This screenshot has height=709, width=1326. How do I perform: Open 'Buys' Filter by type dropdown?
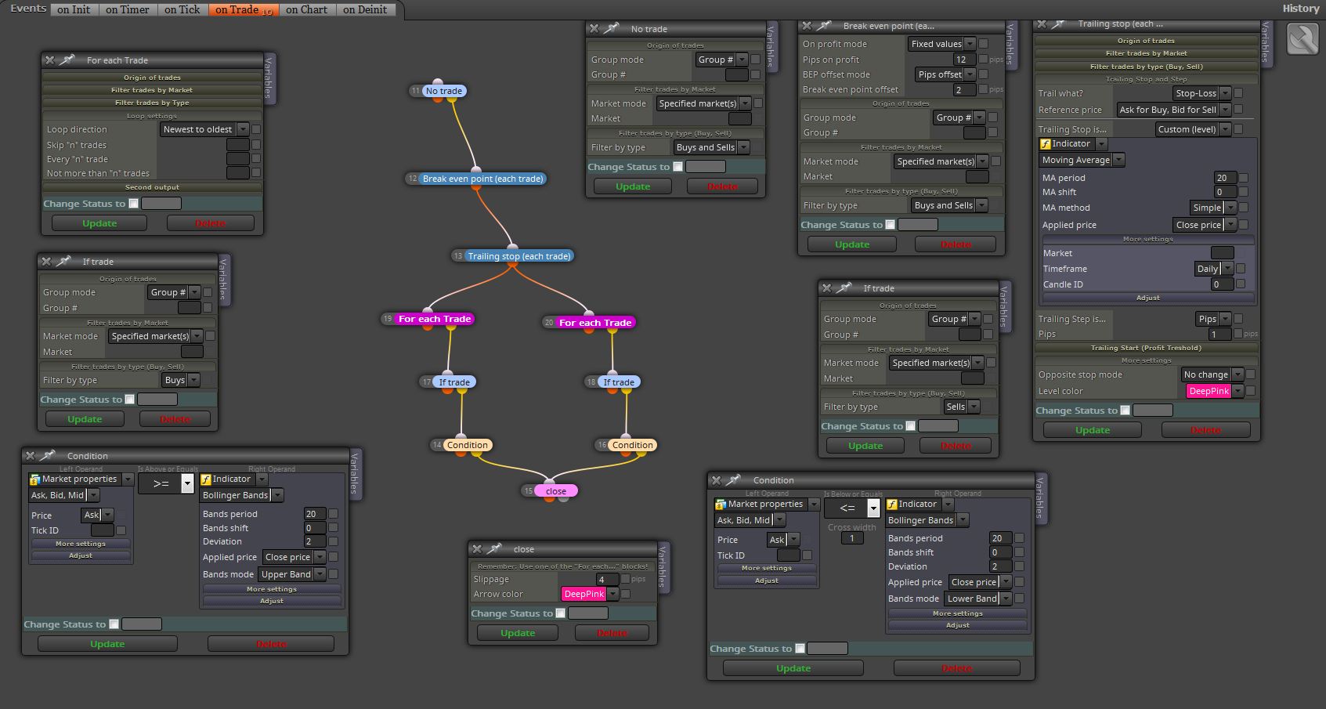pos(181,380)
